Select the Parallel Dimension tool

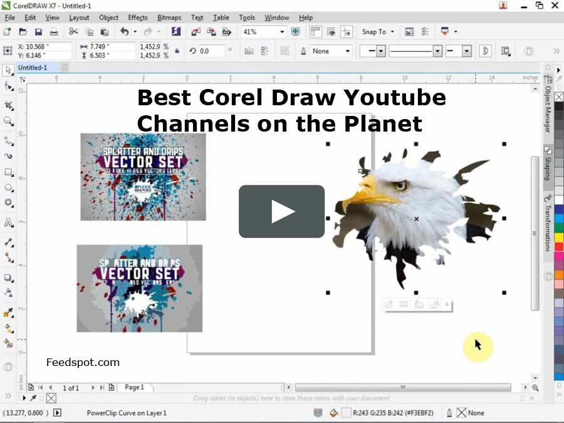point(8,242)
